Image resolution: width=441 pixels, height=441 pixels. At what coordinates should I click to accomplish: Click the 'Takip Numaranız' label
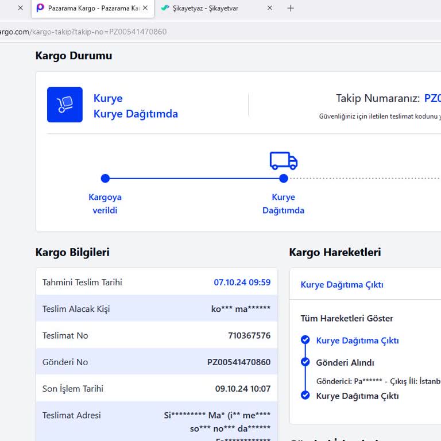(x=378, y=98)
